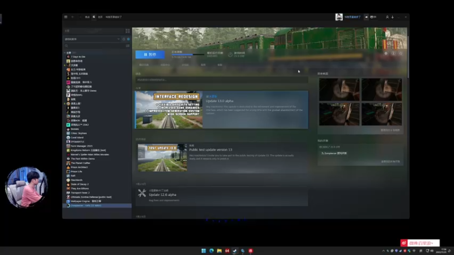Screen dimensions: 454x255
Task: Add game to favorites with star icon
Action: [x=401, y=53]
